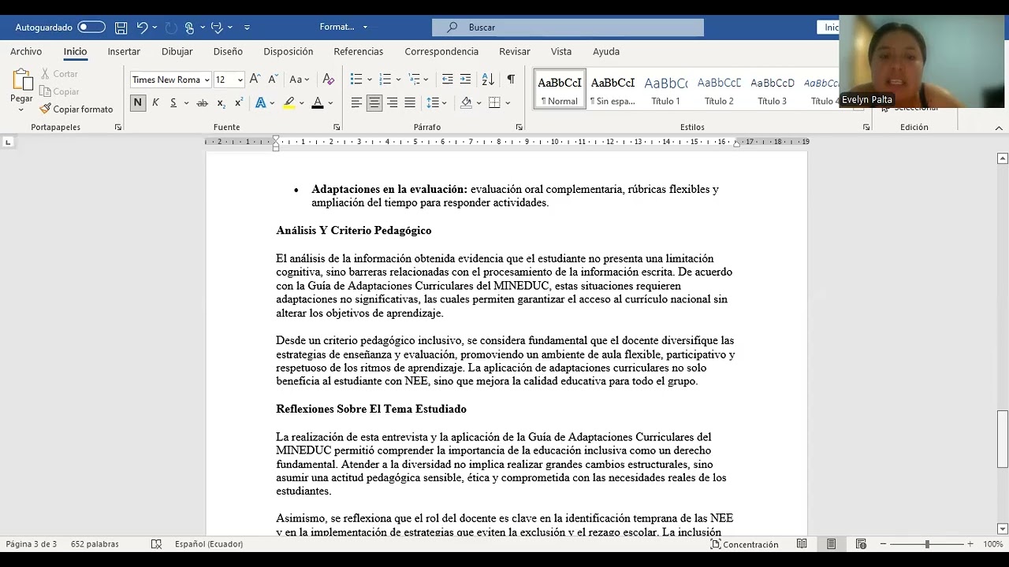Viewport: 1009px width, 567px height.
Task: Open change case Aa dropdown
Action: [x=300, y=80]
